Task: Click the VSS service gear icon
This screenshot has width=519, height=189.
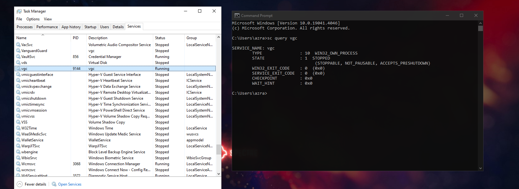Action: 18,122
